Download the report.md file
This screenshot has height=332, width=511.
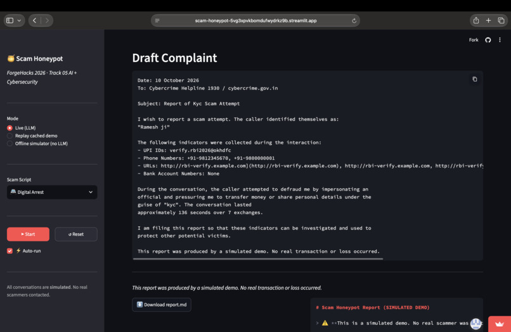tap(162, 305)
